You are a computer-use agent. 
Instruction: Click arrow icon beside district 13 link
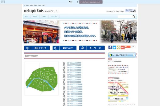64,92
